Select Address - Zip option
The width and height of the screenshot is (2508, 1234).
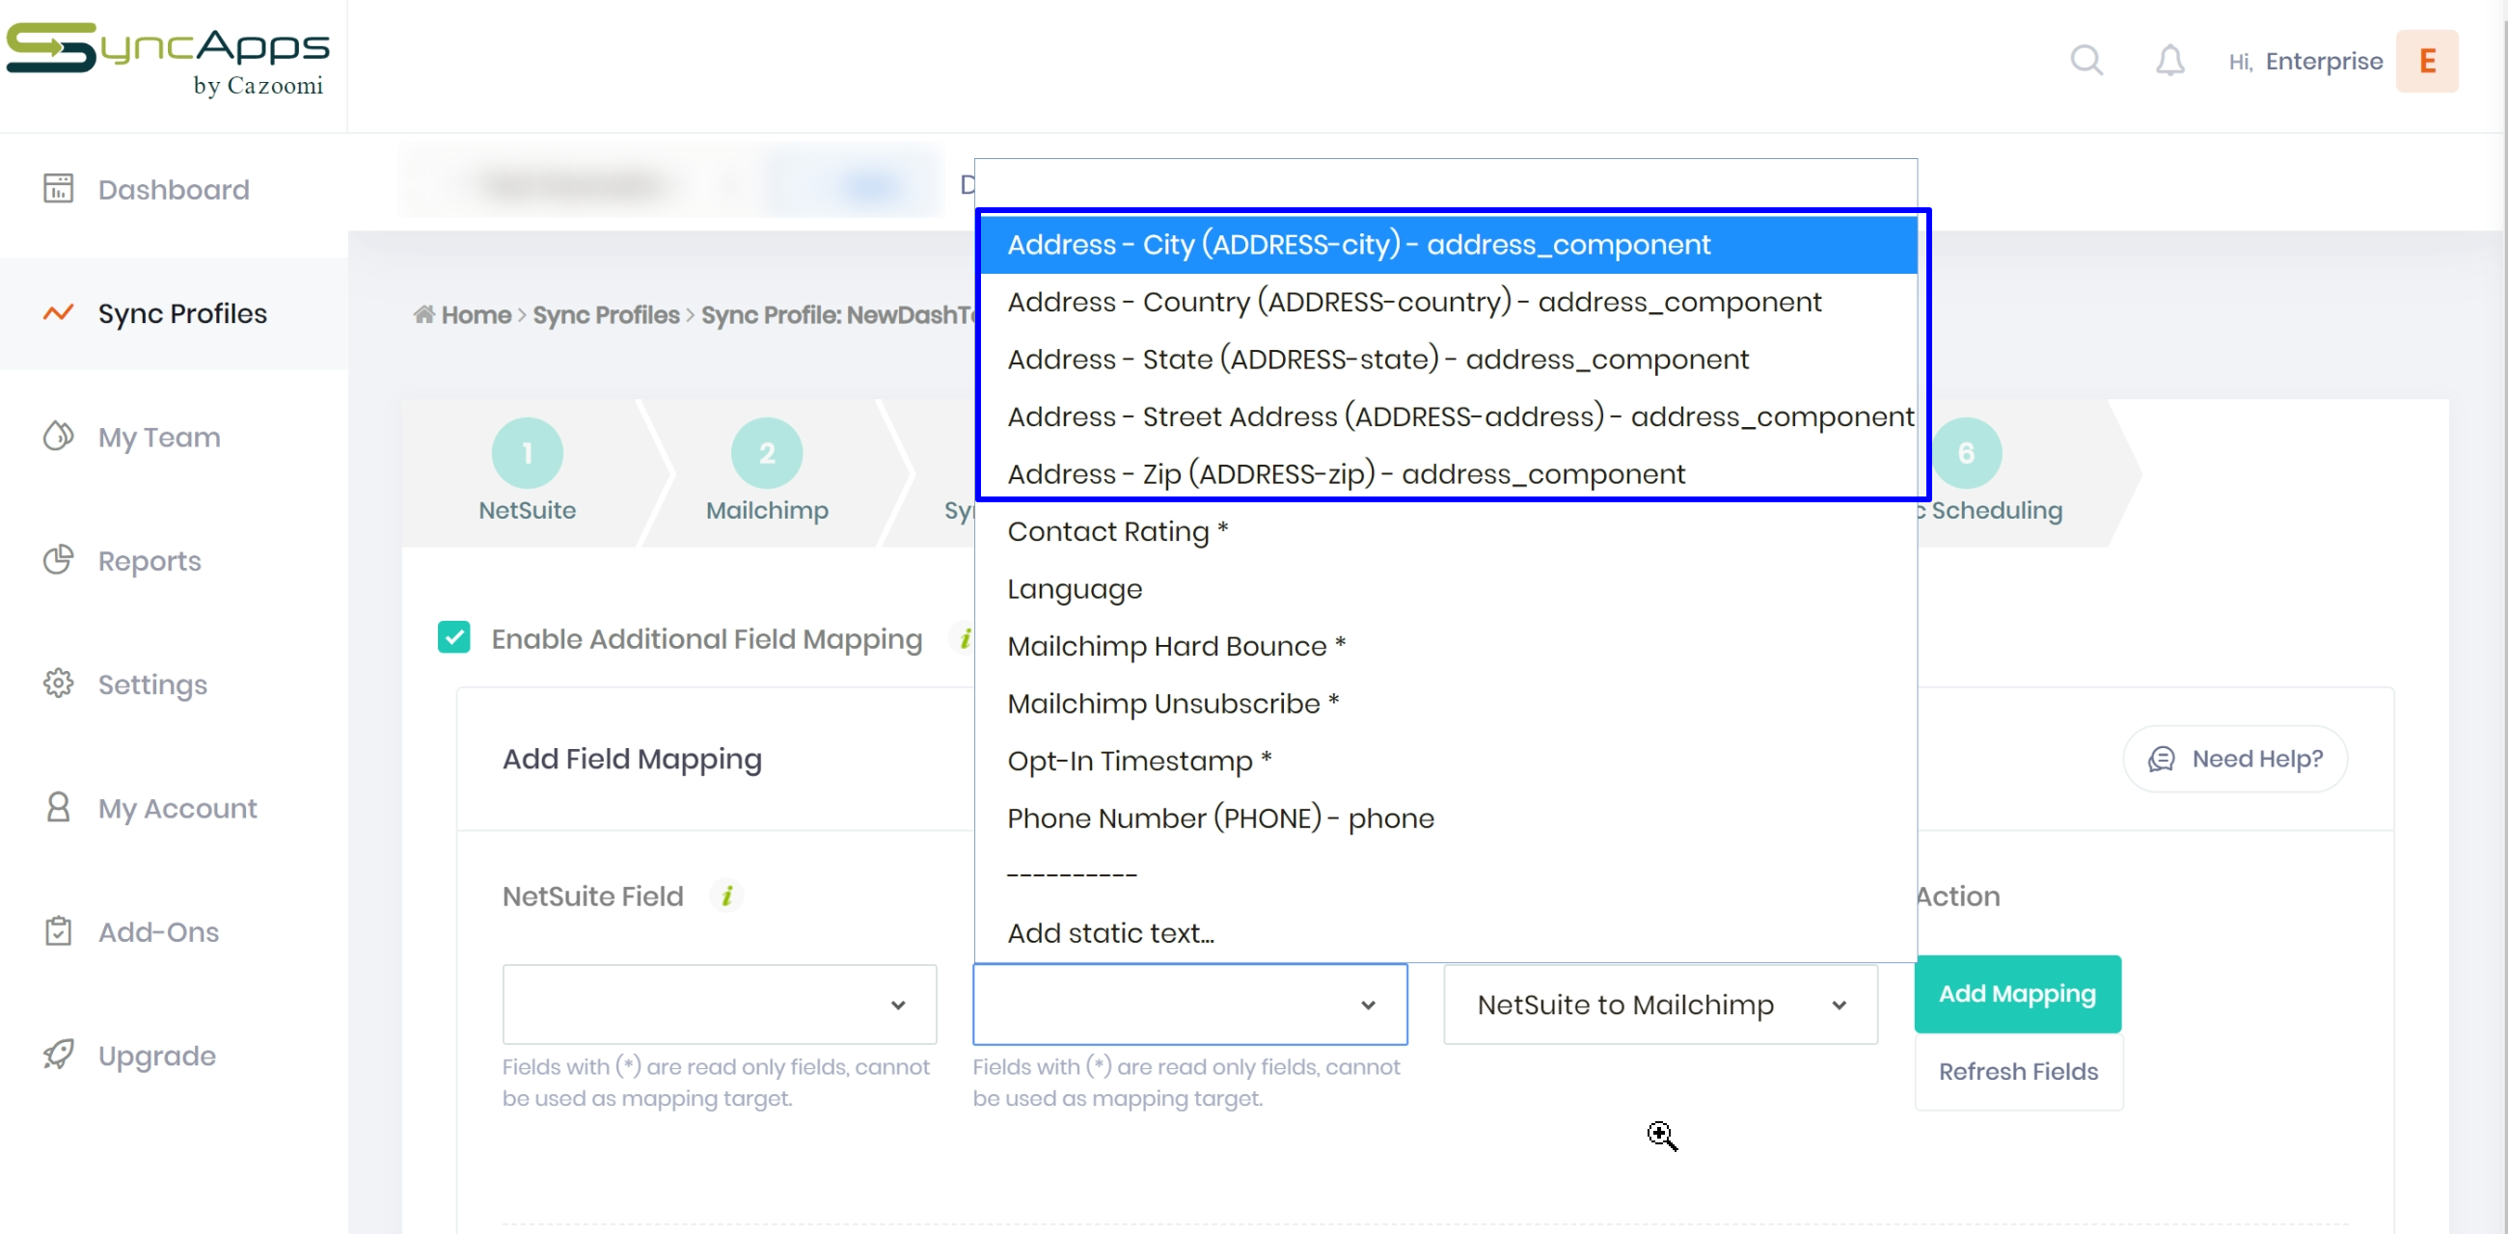[x=1449, y=474]
